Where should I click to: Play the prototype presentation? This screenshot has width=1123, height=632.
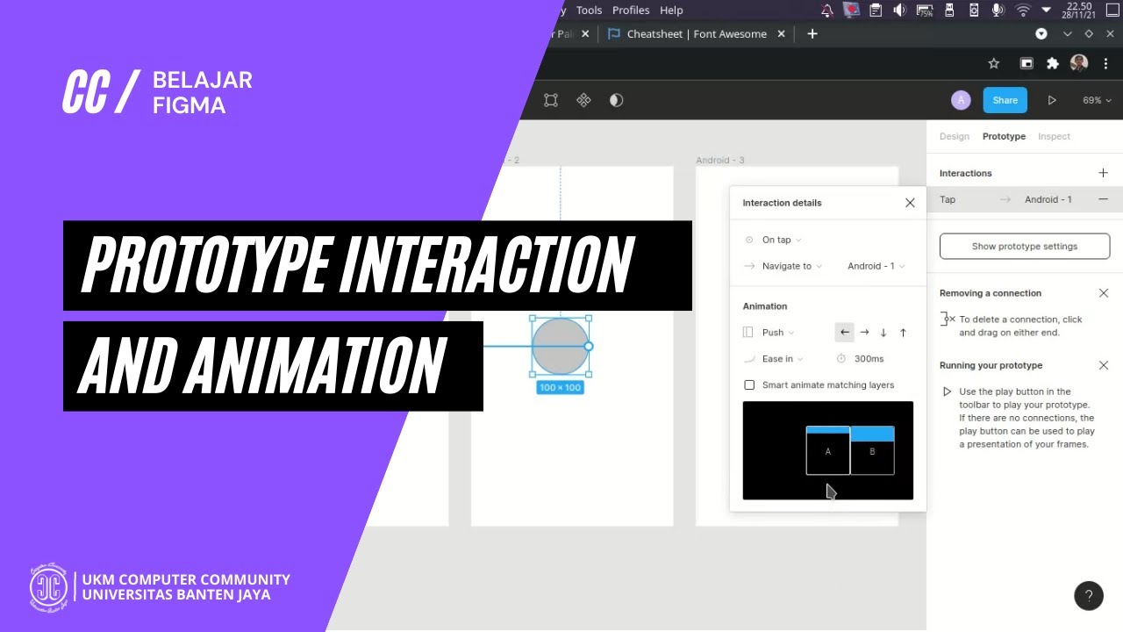1052,100
